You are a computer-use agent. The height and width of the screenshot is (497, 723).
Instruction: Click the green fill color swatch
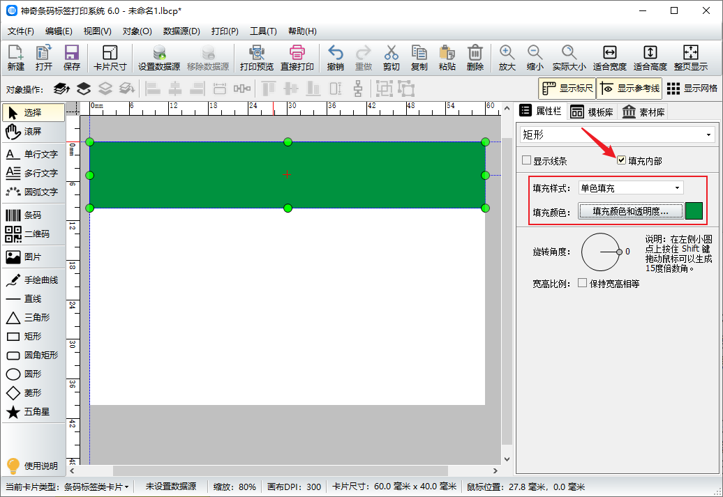(x=694, y=211)
